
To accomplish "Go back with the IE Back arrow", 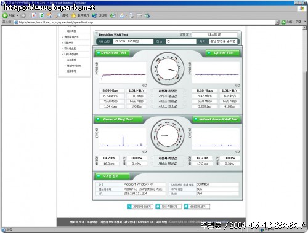I will click(5, 15).
